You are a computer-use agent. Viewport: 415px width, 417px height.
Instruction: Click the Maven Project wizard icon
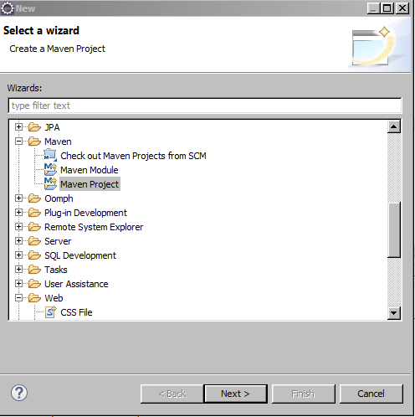(50, 184)
